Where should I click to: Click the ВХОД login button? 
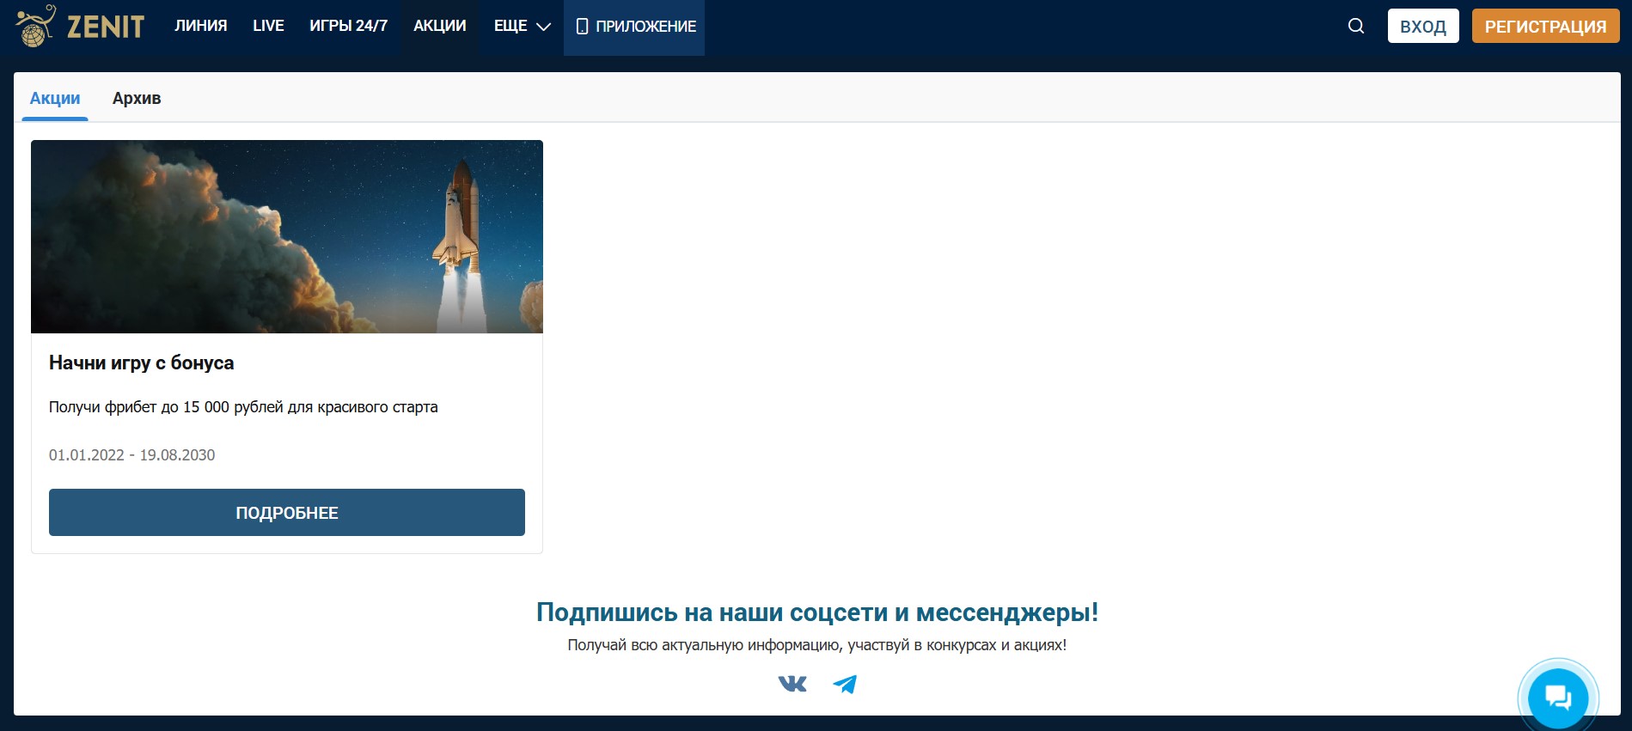1423,26
